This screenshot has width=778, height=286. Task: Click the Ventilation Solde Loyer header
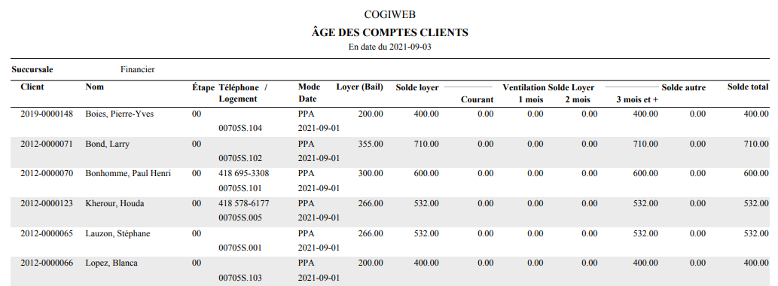click(548, 88)
